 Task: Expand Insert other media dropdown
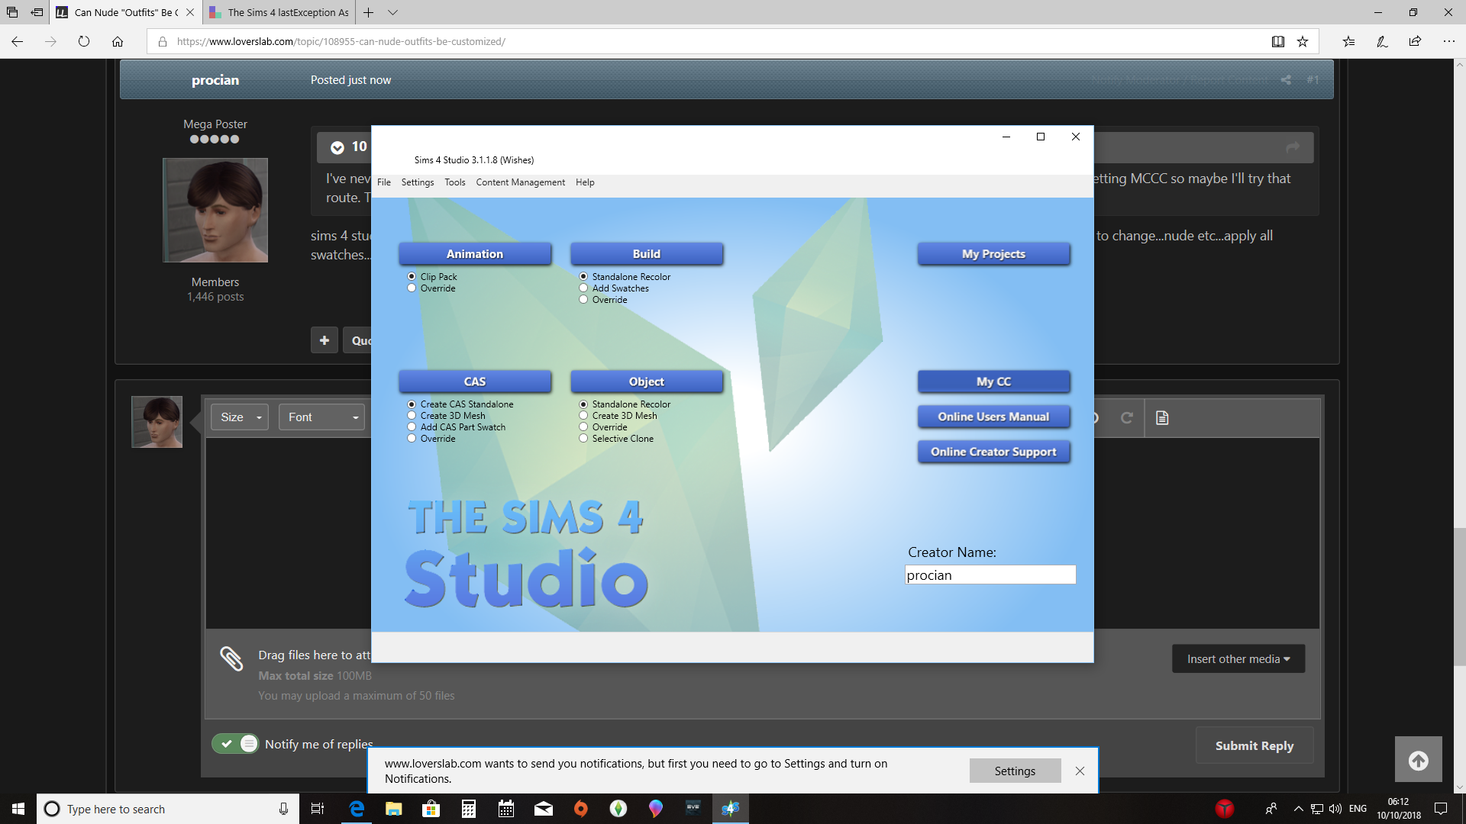[x=1238, y=659]
